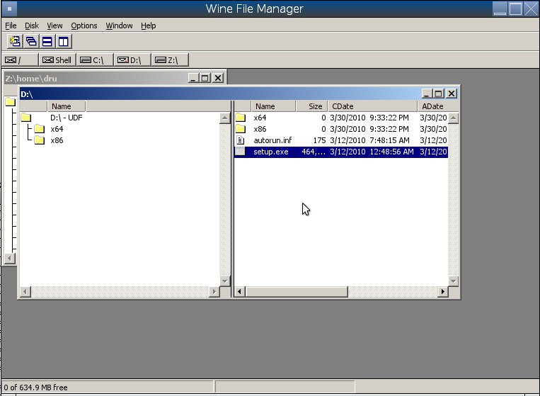Select the autorun.inf file name
Screen dimensions: 540x396
pos(272,140)
